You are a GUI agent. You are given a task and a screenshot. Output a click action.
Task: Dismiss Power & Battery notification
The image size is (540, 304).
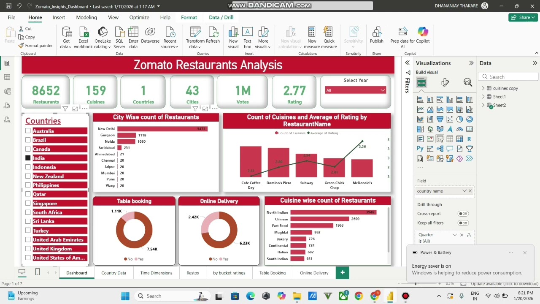pos(525,252)
